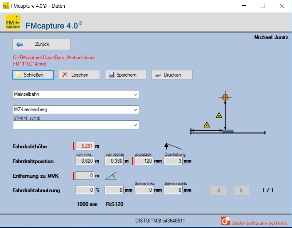Click the Fahrdrahtposition label
Screen dimensions: 292x228
(33, 161)
